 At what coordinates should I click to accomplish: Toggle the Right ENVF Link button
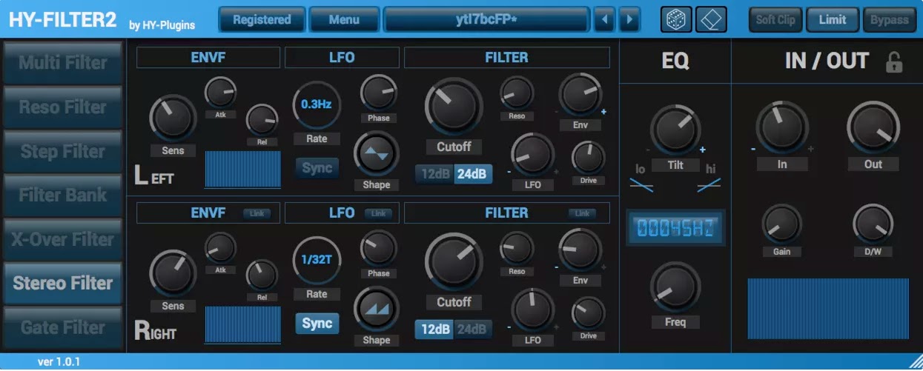(x=257, y=213)
